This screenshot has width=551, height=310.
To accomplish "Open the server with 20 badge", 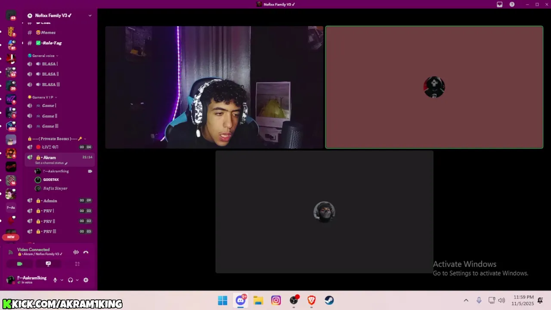I will (x=11, y=85).
